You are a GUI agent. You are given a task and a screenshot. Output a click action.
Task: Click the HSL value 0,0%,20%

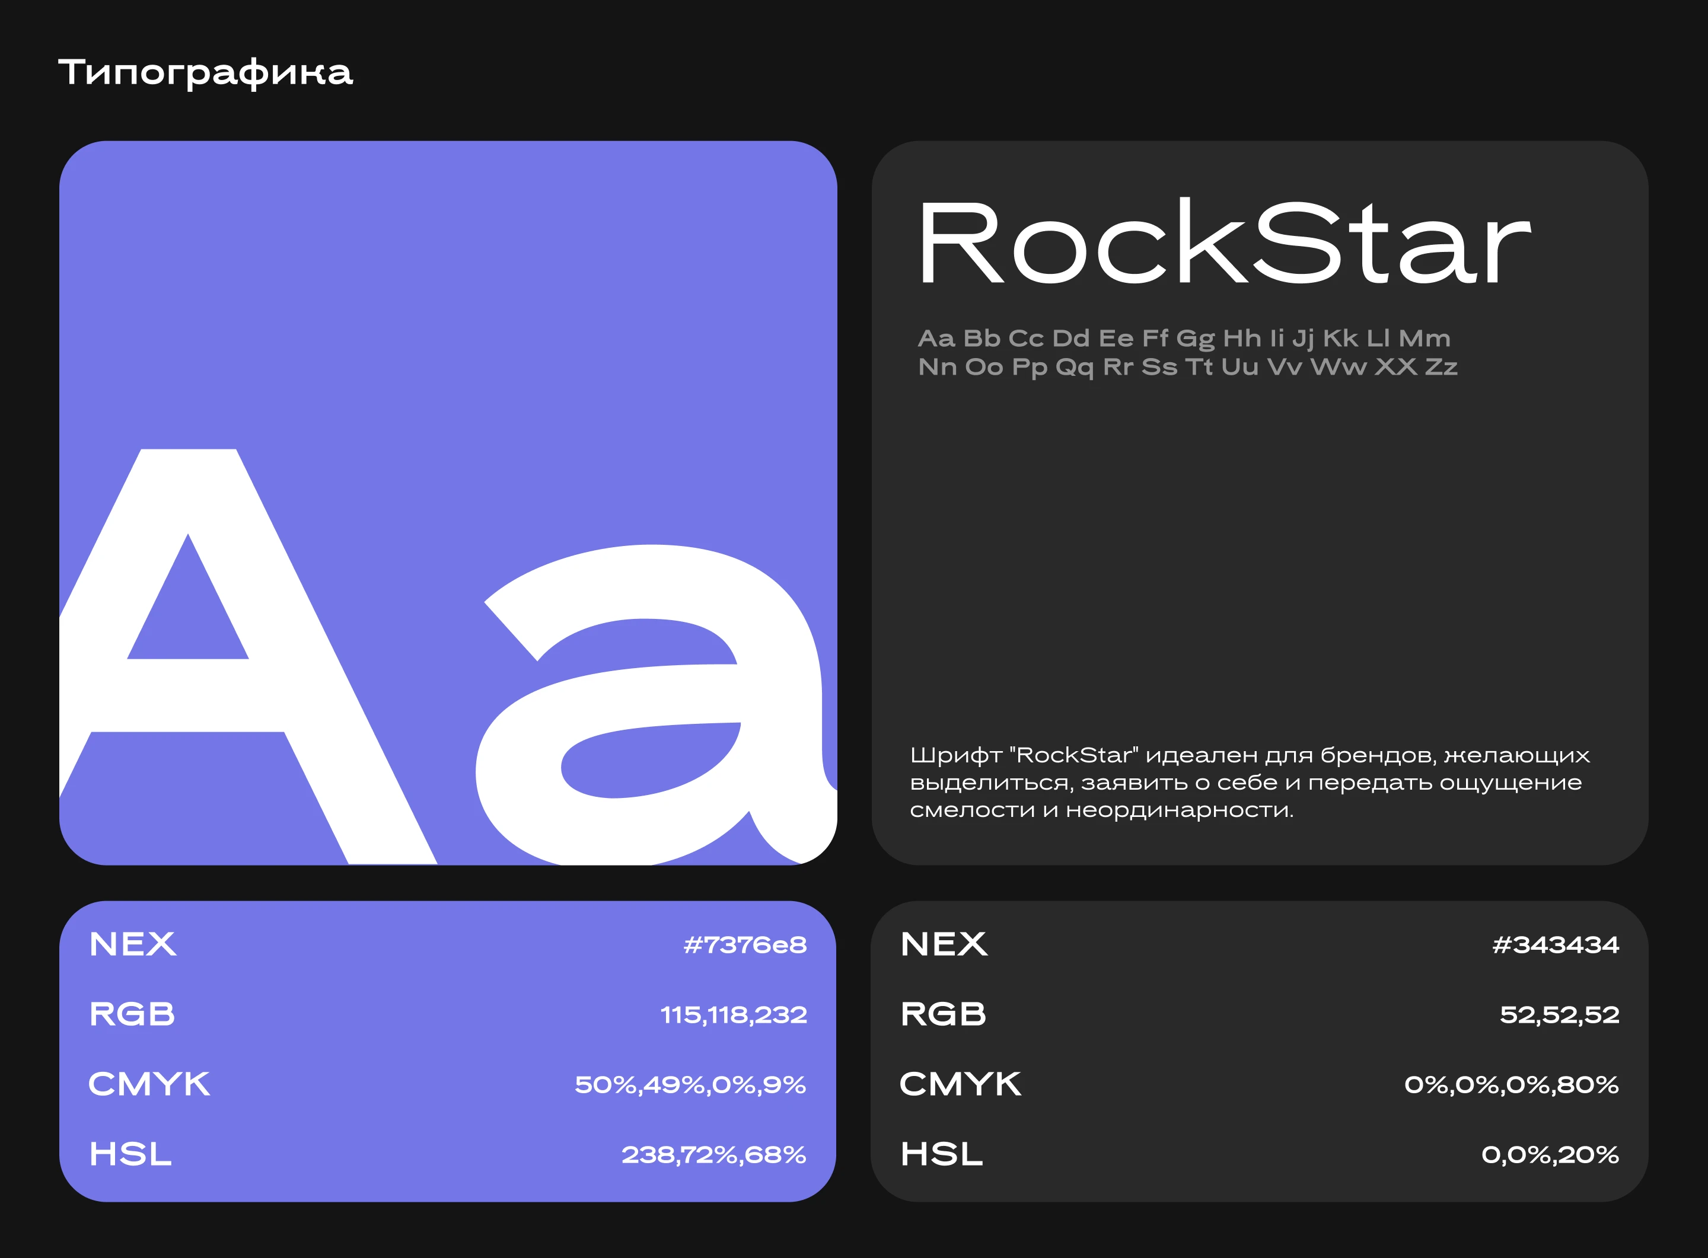coord(1550,1155)
